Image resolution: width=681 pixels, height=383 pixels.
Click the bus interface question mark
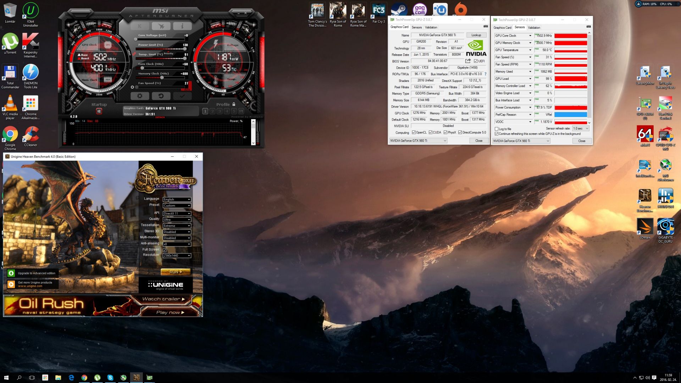point(485,74)
